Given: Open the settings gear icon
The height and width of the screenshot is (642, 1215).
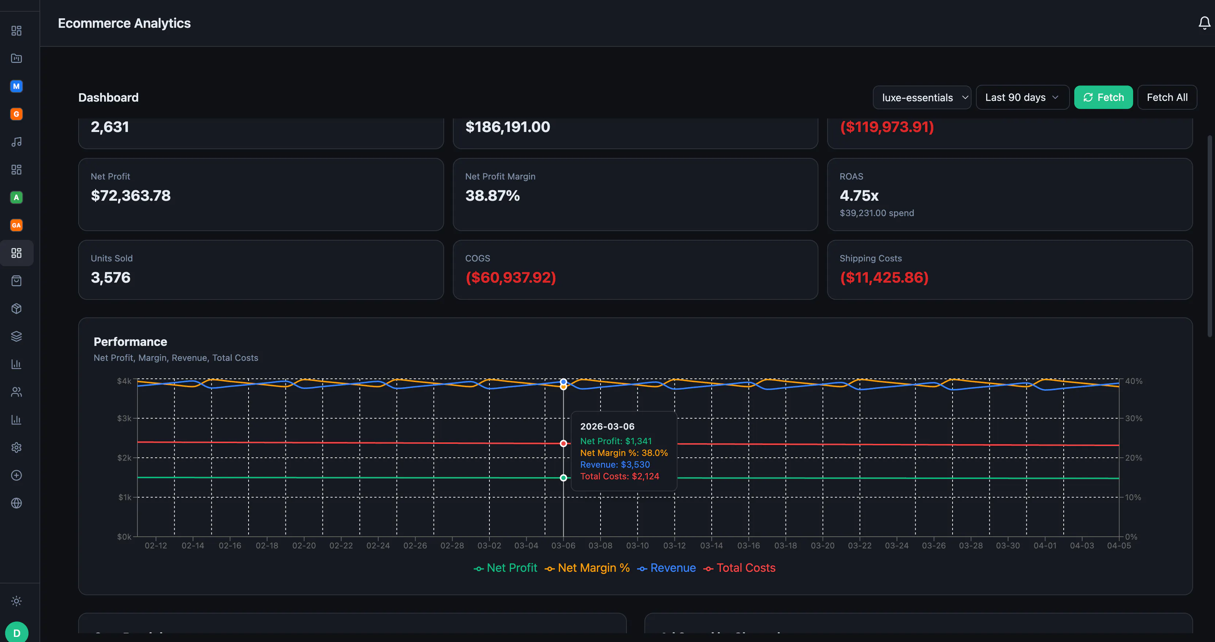Looking at the screenshot, I should coord(16,447).
